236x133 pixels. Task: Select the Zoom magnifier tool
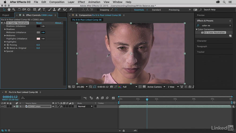pos(14,10)
